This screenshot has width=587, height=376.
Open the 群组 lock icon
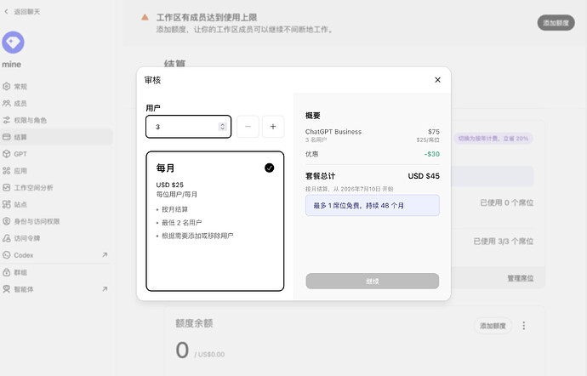coord(6,272)
